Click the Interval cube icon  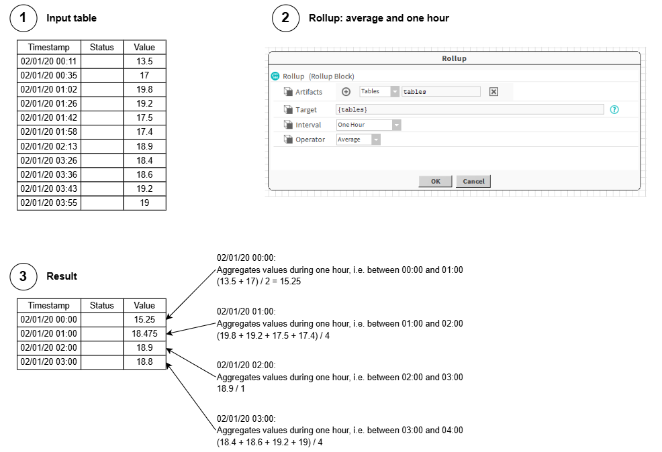pos(288,125)
